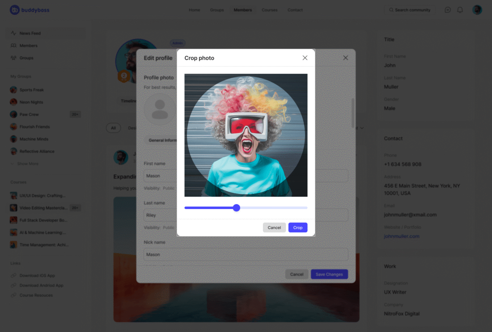Go to Contact in top navigation
The image size is (492, 332).
(x=295, y=10)
